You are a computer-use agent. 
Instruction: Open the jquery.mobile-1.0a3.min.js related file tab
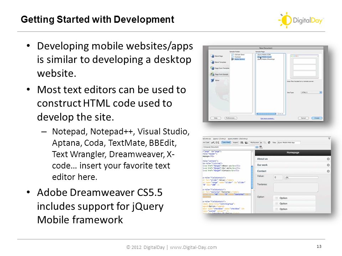click(x=237, y=139)
